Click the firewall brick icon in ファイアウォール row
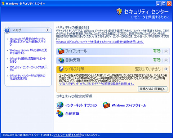This screenshot has height=138, width=173. click(x=61, y=52)
